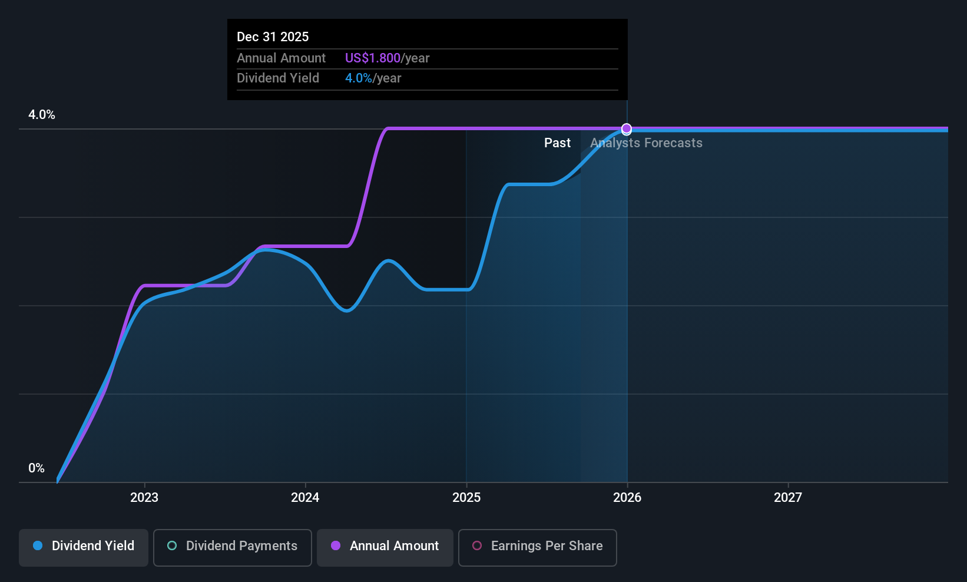Select the purple data point marker on the chart
Image resolution: width=967 pixels, height=582 pixels.
(627, 128)
